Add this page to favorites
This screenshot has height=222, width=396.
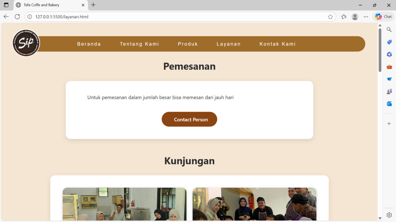click(x=330, y=17)
